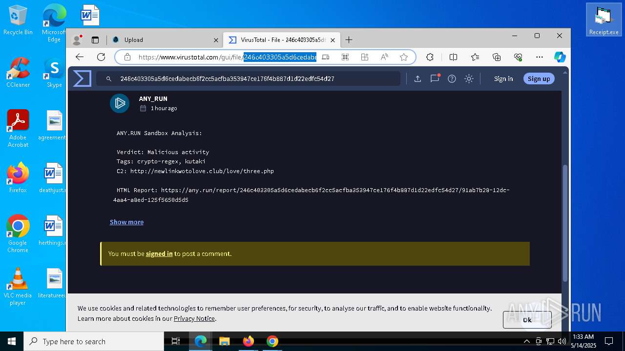Click the Split screen icon
This screenshot has width=625, height=351.
pos(453,57)
